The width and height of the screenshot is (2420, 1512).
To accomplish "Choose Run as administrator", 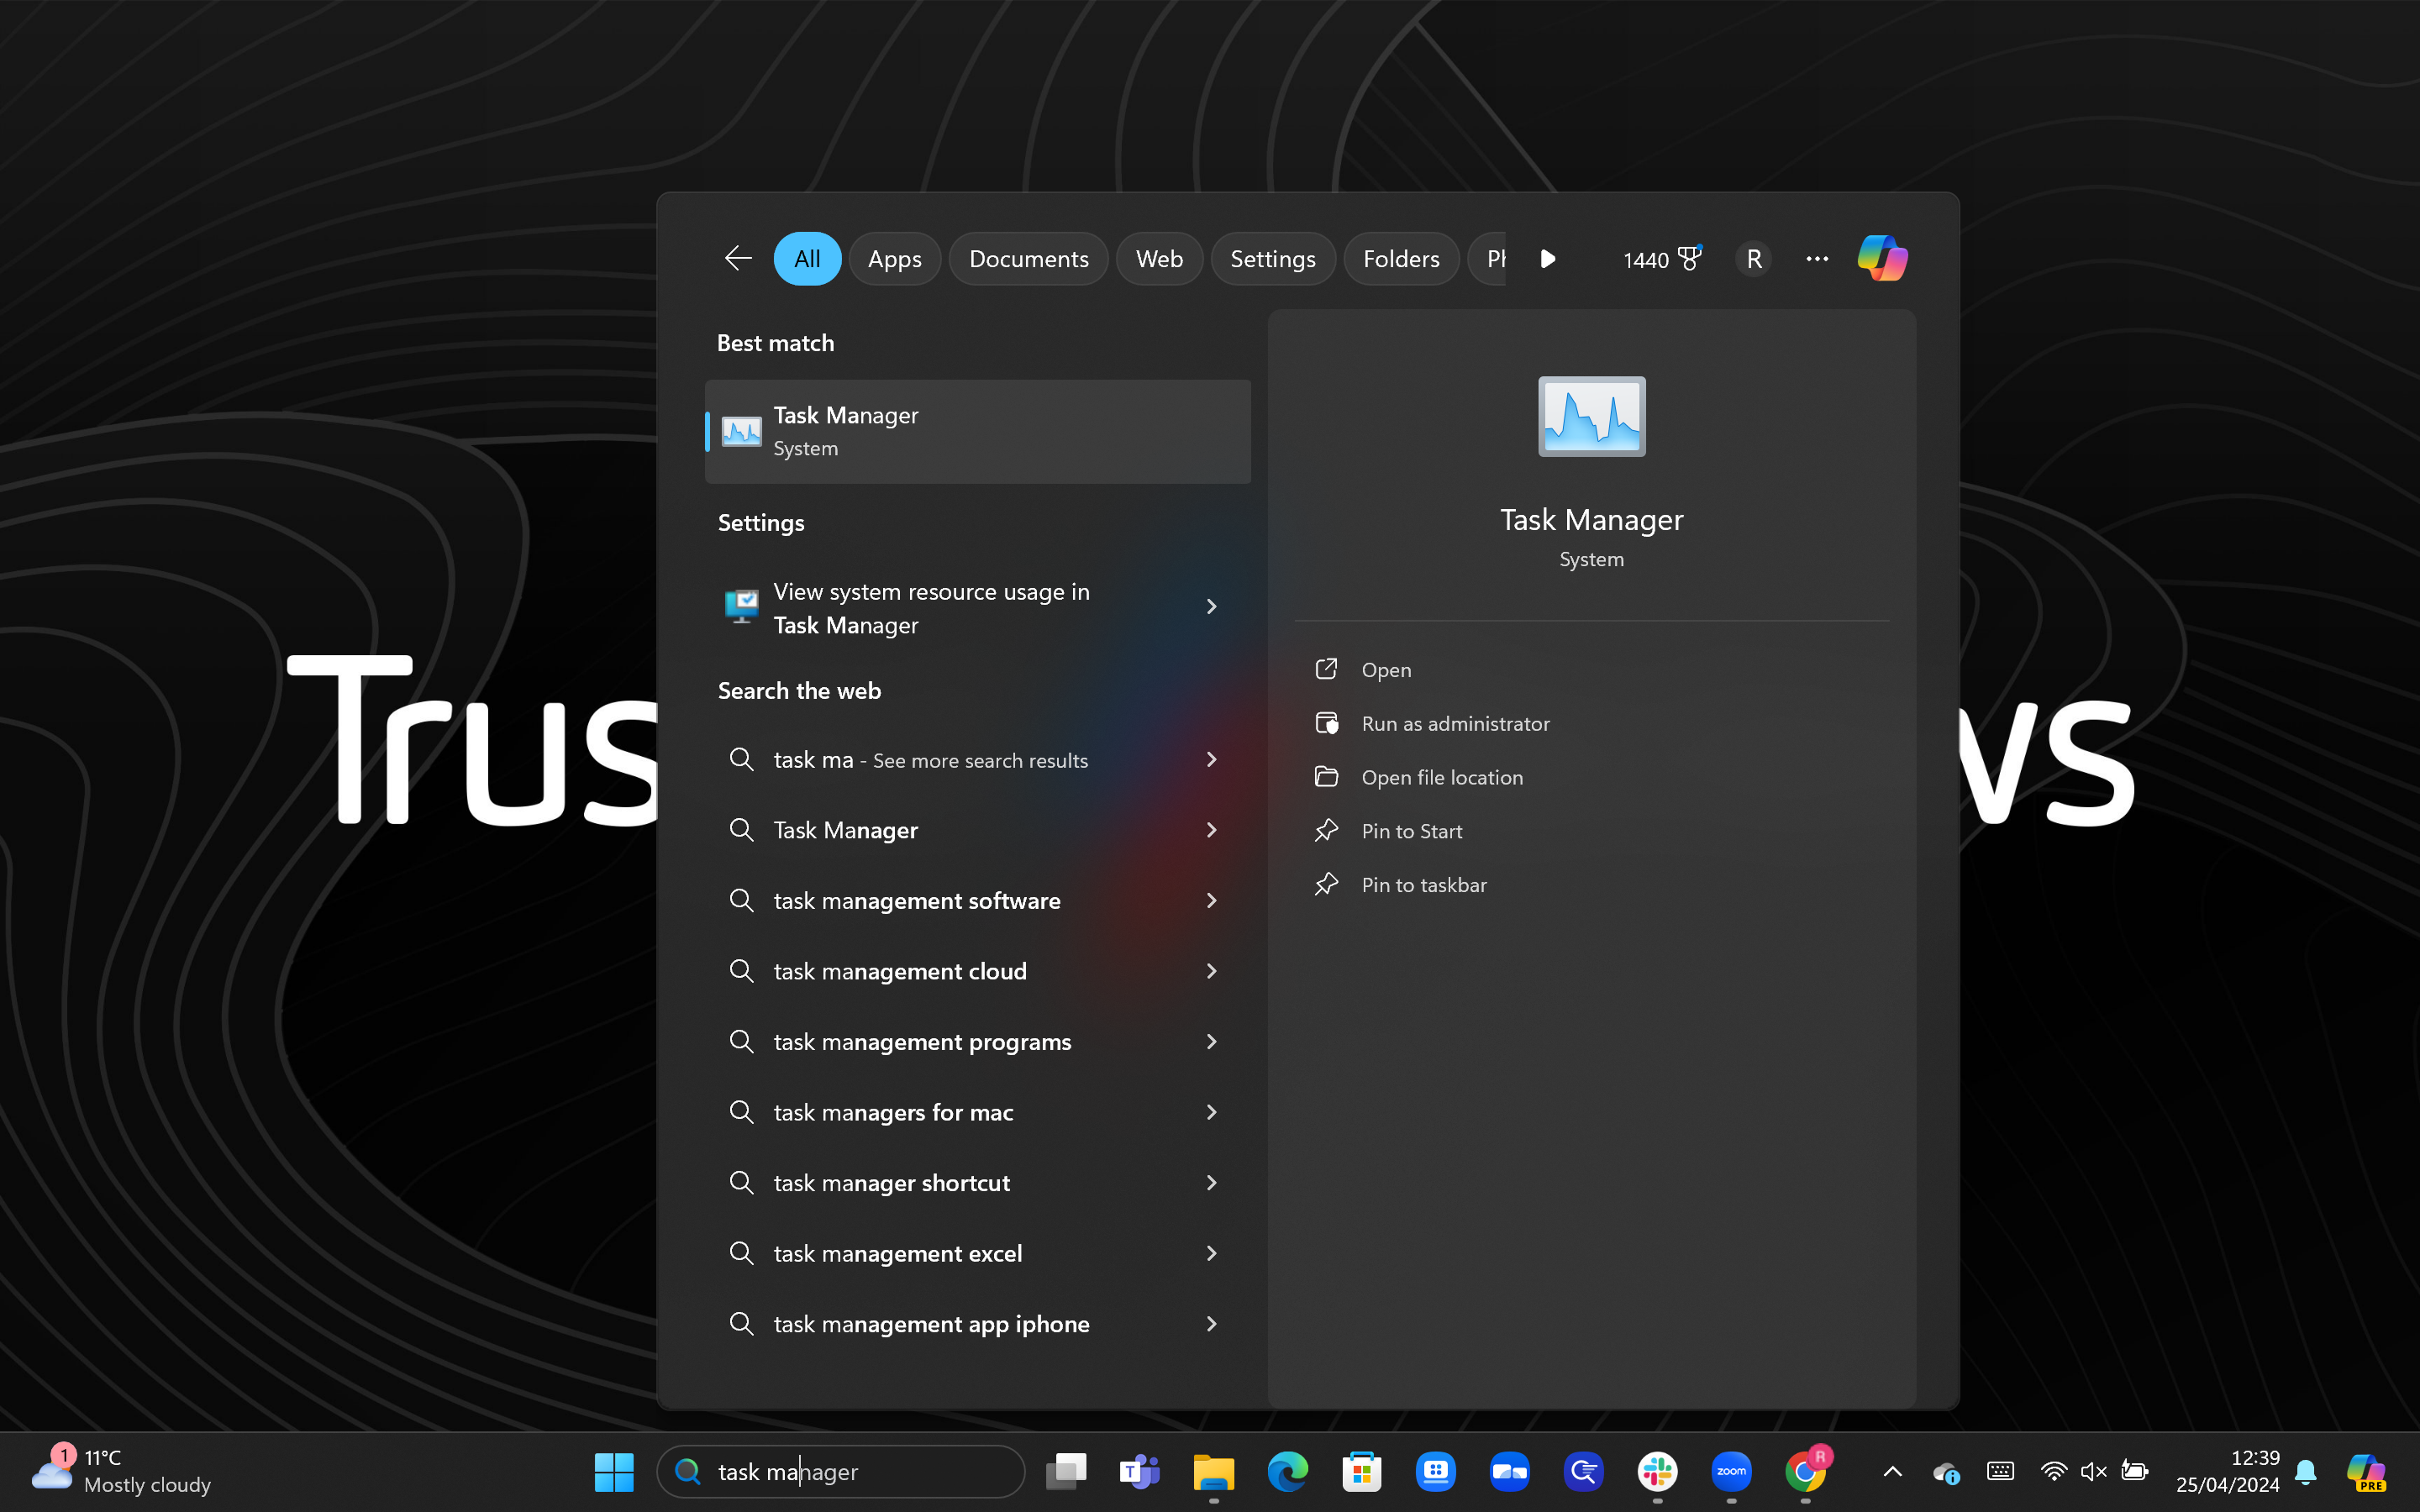I will tap(1591, 724).
